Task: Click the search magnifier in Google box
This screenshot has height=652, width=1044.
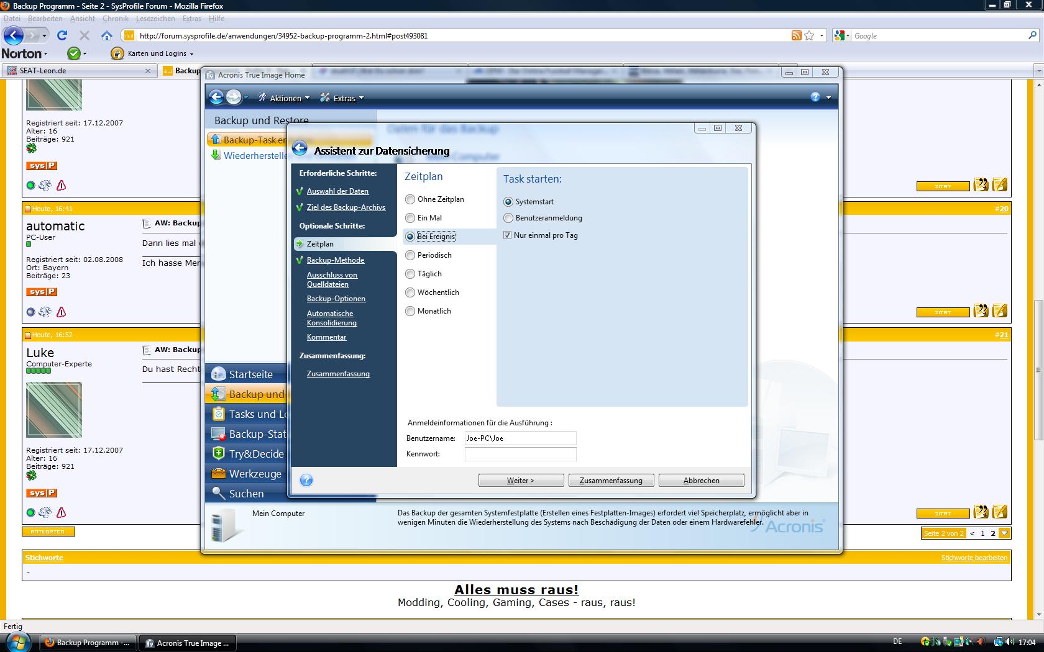Action: (x=1032, y=35)
